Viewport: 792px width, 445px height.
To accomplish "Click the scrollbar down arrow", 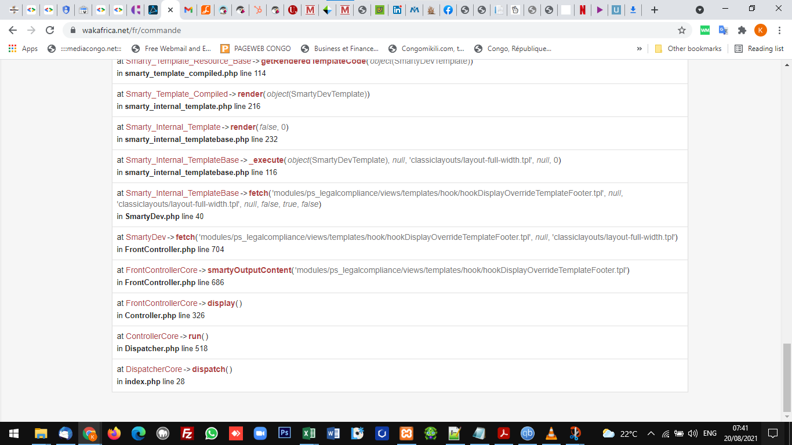I will point(787,417).
